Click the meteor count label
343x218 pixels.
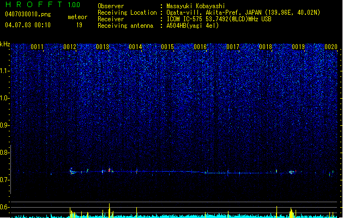click(x=77, y=17)
